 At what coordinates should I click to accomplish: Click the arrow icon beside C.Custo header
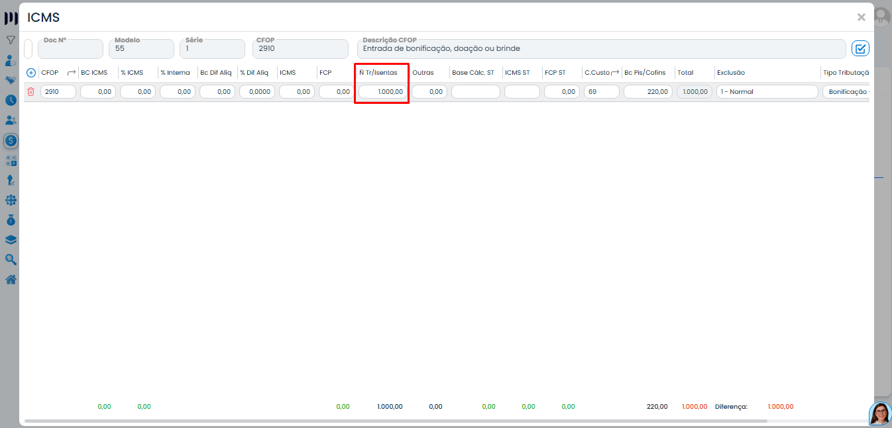(615, 73)
